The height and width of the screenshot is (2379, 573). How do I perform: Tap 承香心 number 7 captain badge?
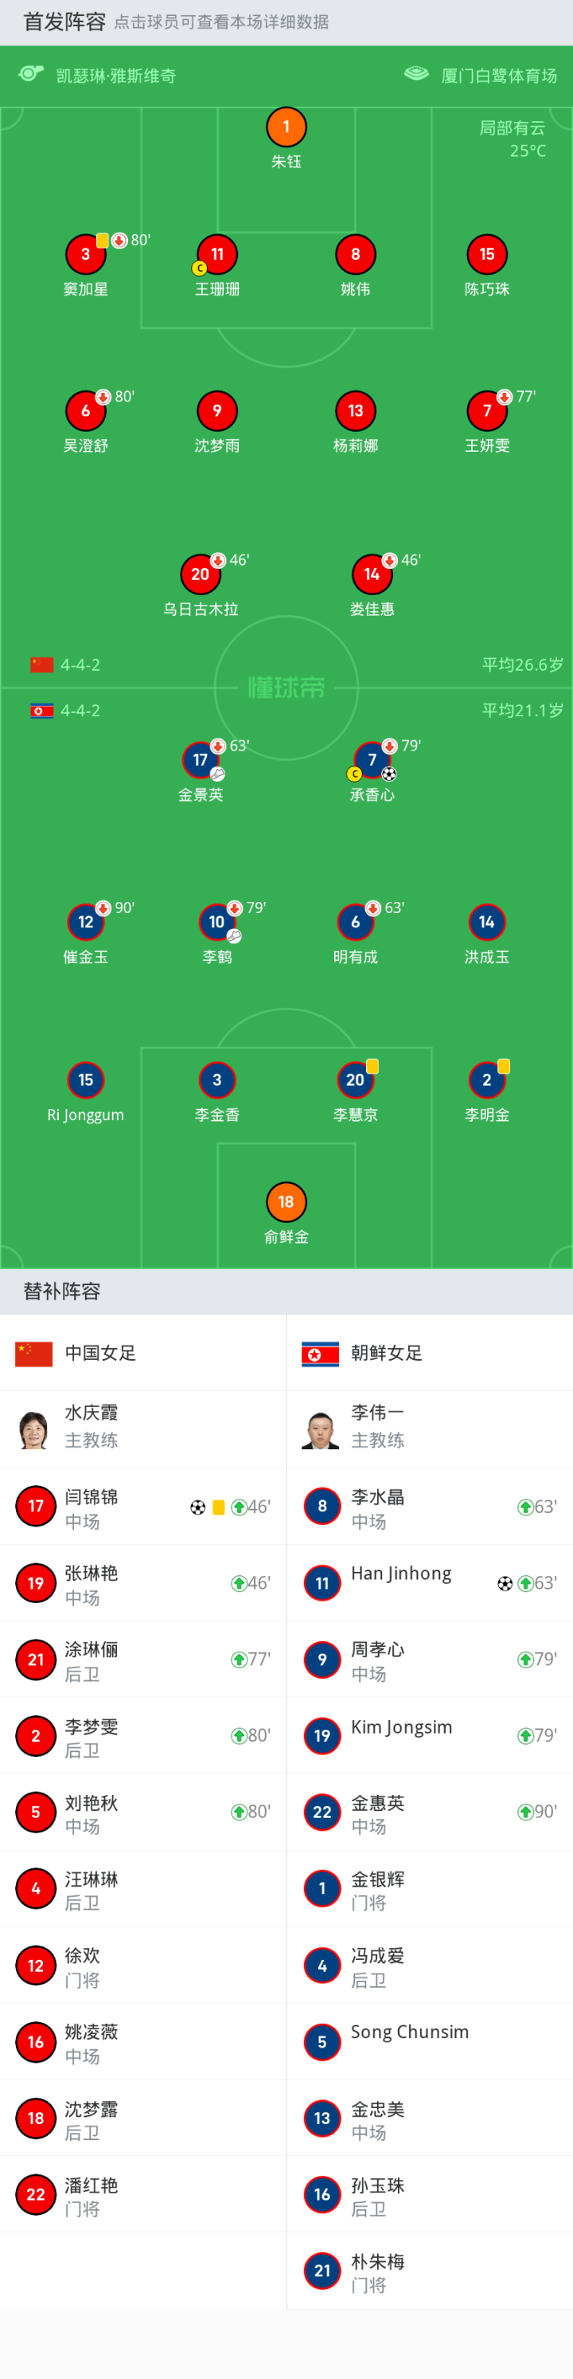pos(372,760)
